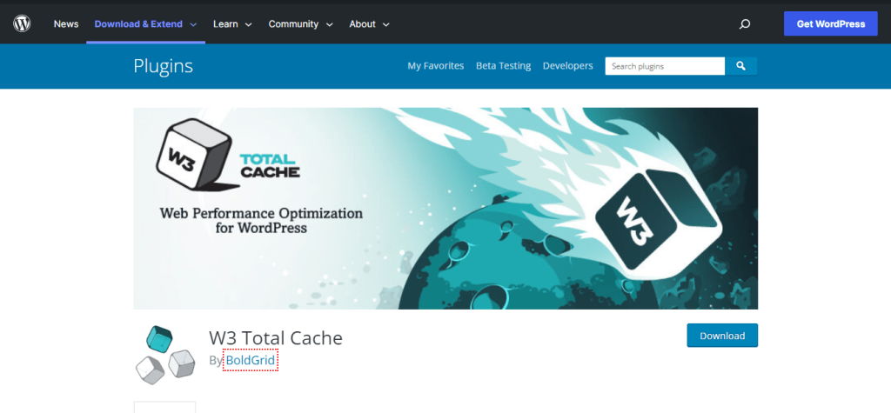Screen dimensions: 891x413
Task: Expand the Community dropdown chevron
Action: 329,24
